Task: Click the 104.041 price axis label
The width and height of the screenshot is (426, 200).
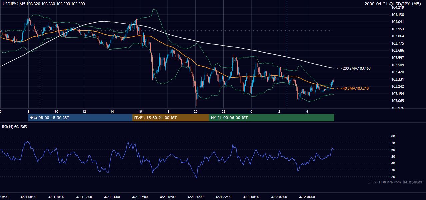Action: (x=398, y=22)
